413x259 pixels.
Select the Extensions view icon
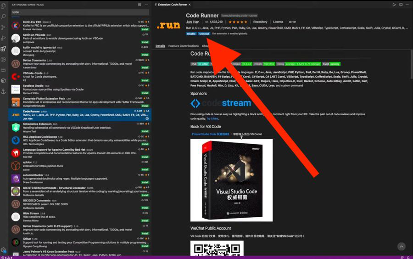tap(3, 49)
